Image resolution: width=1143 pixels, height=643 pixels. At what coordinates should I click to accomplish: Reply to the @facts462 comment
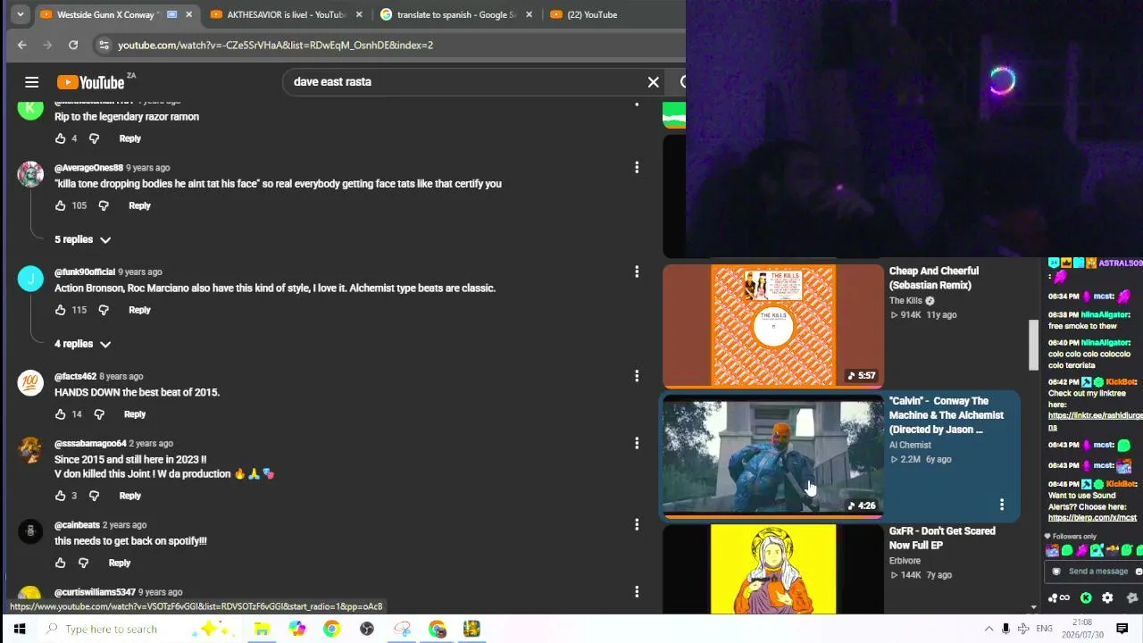135,414
